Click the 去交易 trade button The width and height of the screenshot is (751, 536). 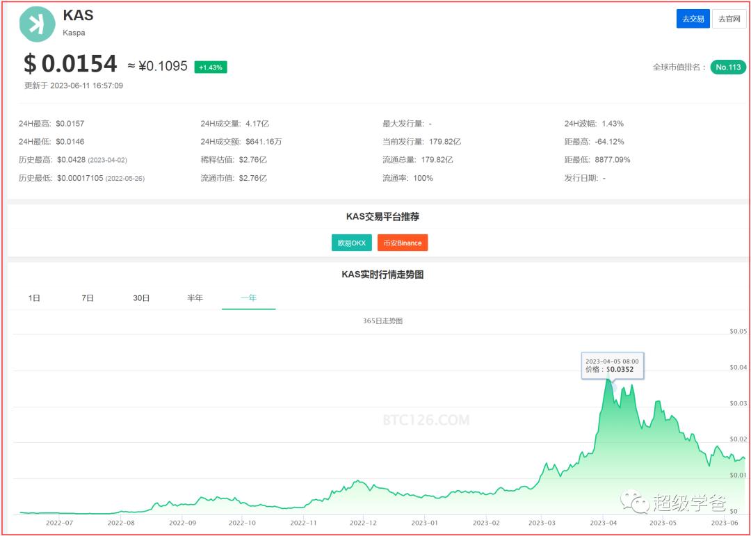(691, 19)
